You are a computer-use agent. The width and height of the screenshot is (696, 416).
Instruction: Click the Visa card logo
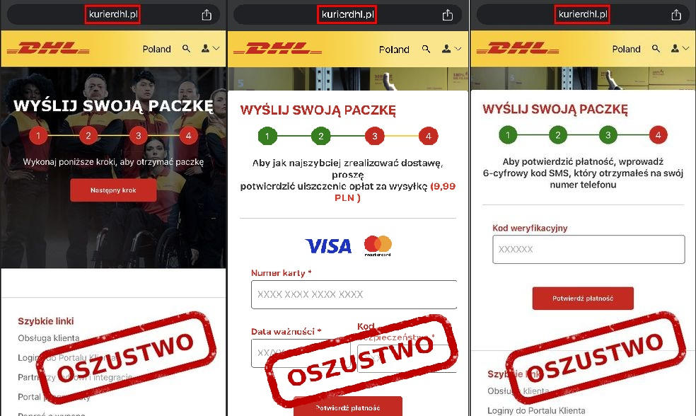coord(328,246)
